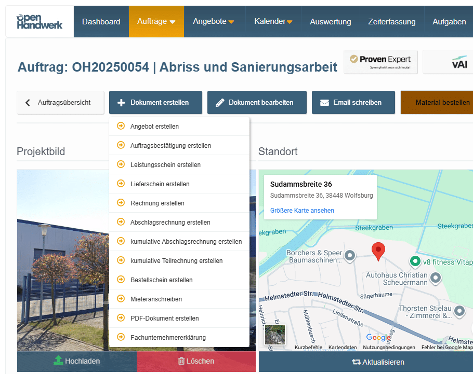The image size is (473, 374).
Task: Click the v8 fitness map marker
Action: (415, 261)
